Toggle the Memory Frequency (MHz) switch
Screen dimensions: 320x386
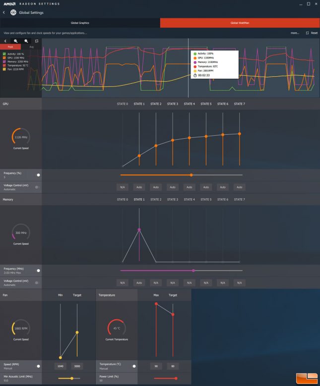pos(38,271)
